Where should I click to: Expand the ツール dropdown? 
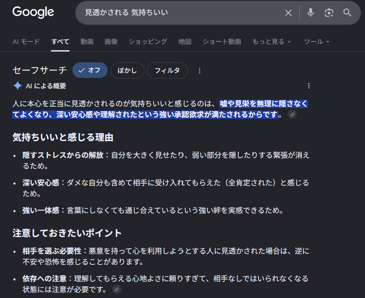[316, 42]
